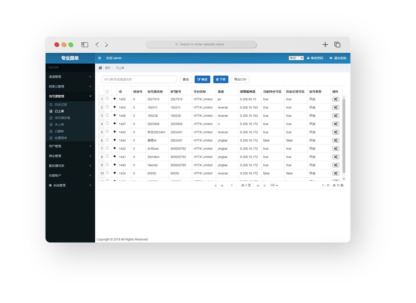Click the page number input showing 1
Viewport: 416px width, 303px height.
pos(233,185)
